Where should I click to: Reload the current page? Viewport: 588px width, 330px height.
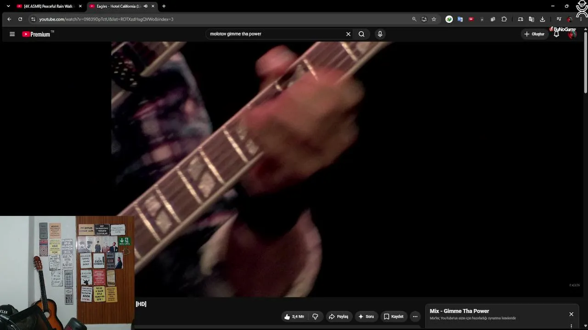[x=20, y=19]
